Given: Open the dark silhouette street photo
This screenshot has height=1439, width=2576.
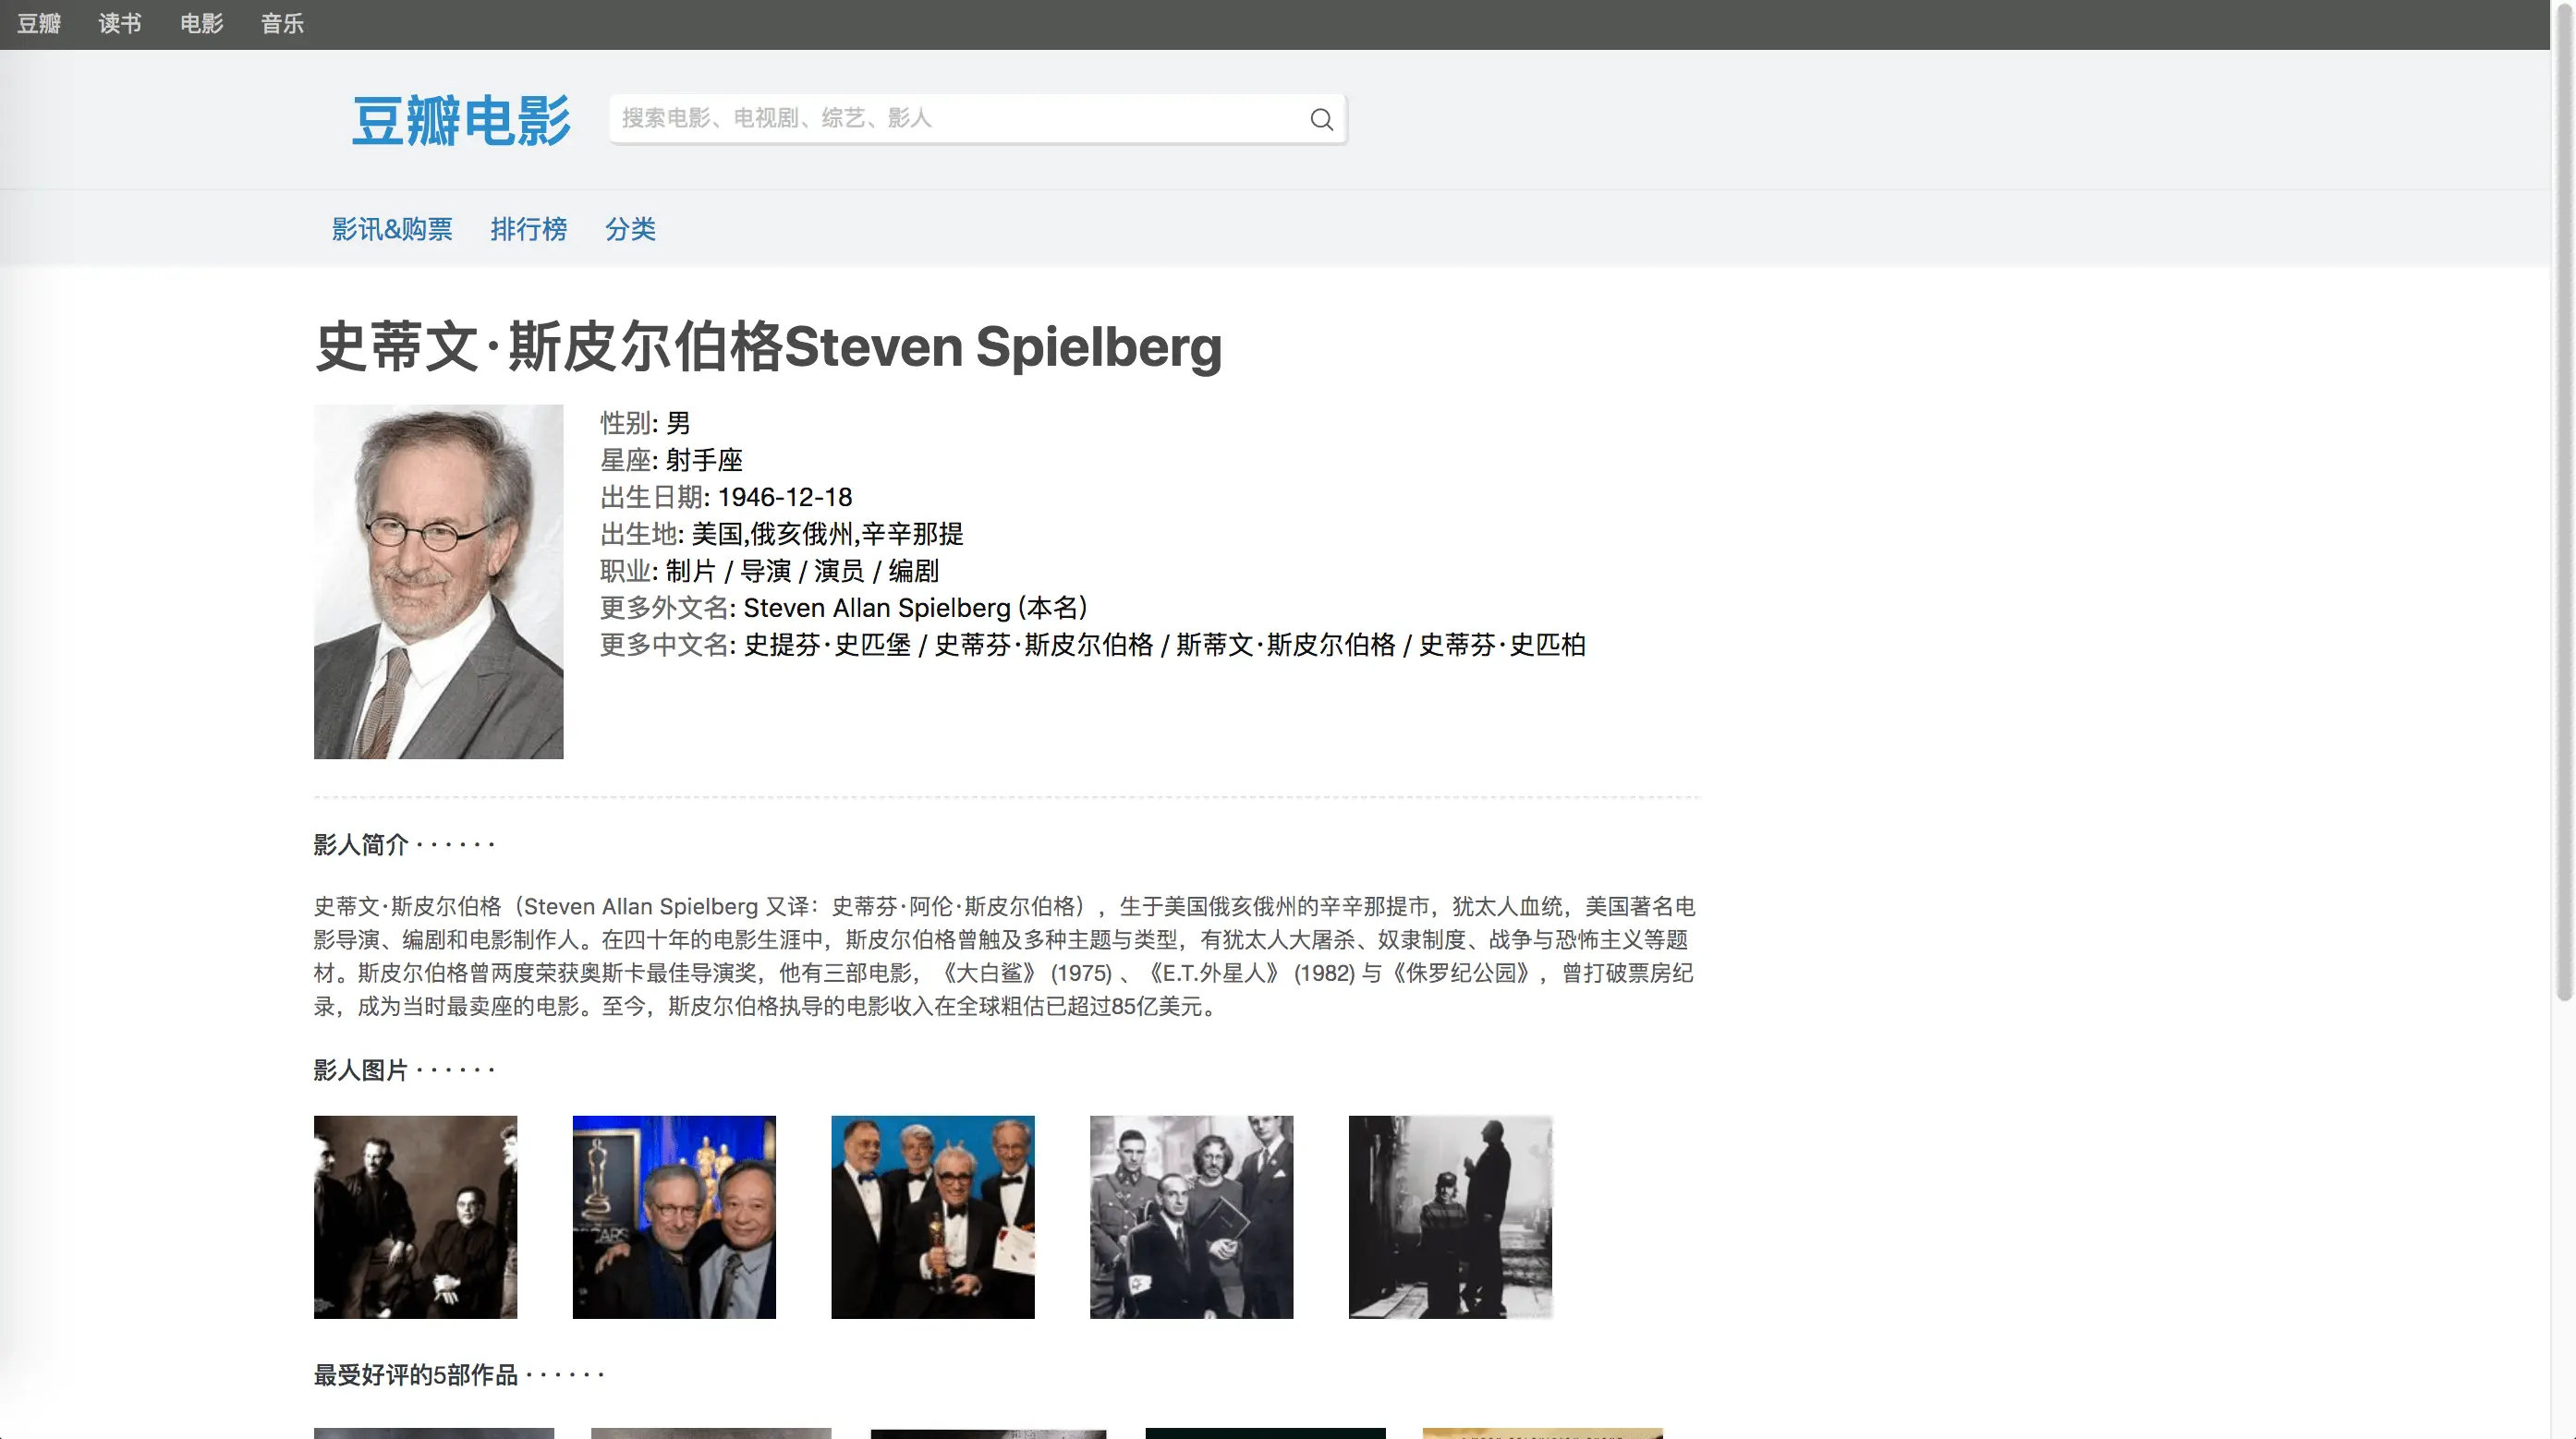Looking at the screenshot, I should point(1450,1217).
